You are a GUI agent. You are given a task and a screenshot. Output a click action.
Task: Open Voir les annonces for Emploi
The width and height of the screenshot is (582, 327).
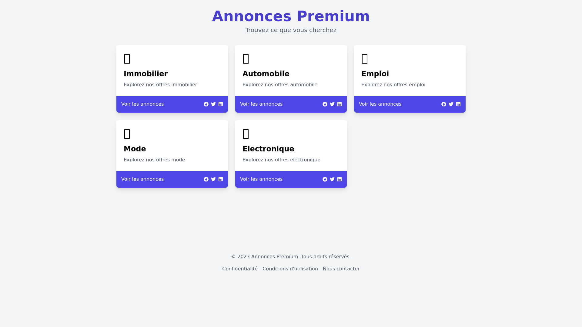380,104
